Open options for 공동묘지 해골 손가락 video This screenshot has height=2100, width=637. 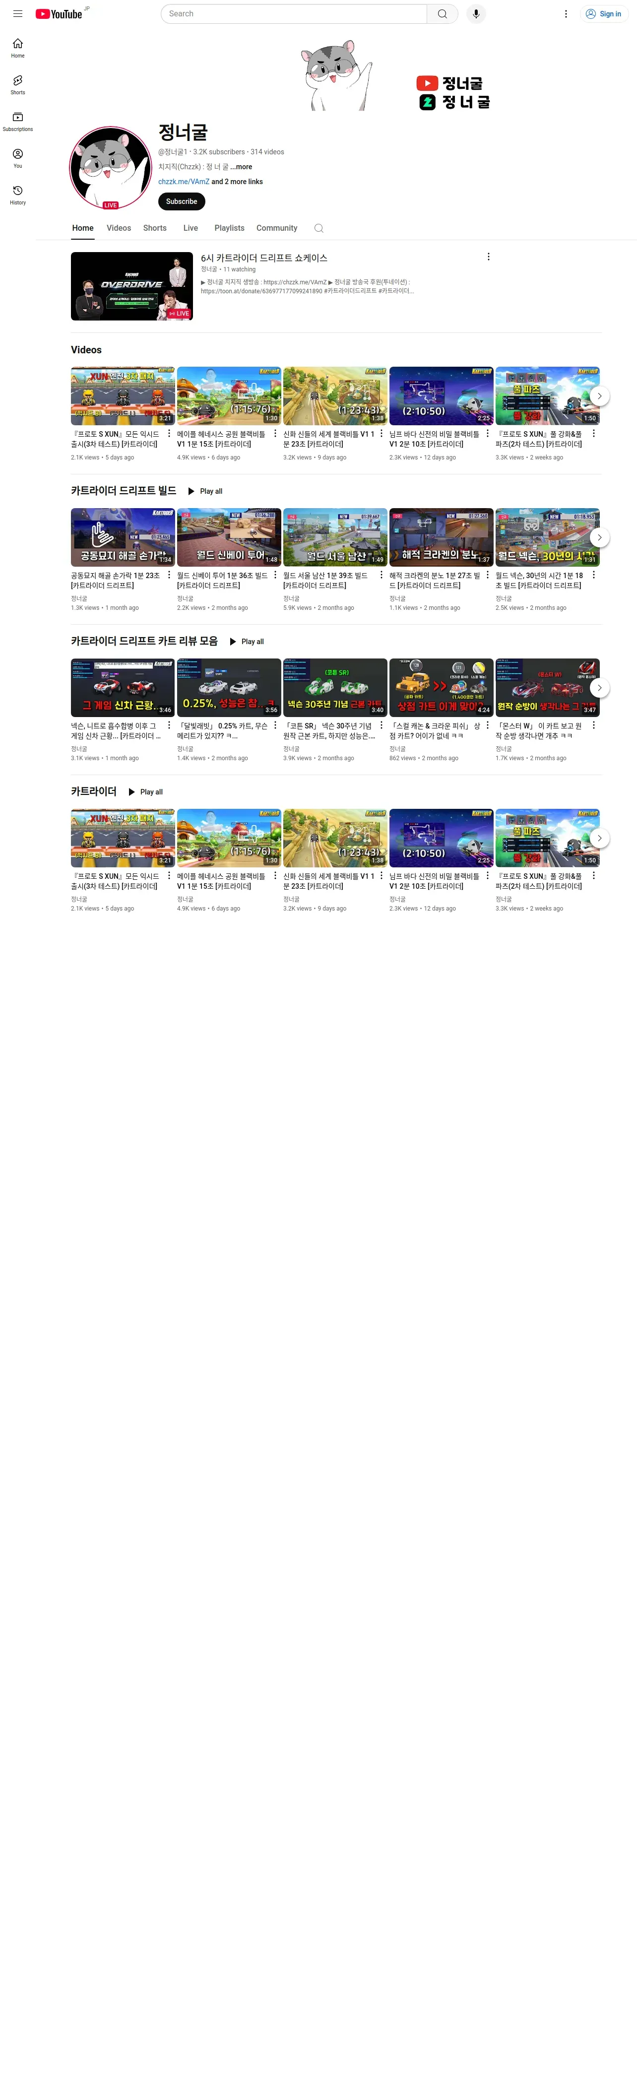170,575
